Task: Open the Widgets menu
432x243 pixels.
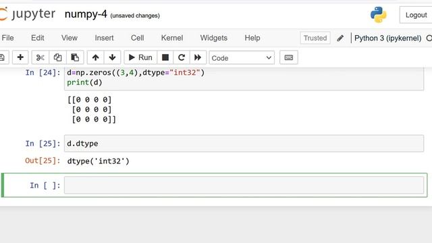Action: tap(213, 38)
